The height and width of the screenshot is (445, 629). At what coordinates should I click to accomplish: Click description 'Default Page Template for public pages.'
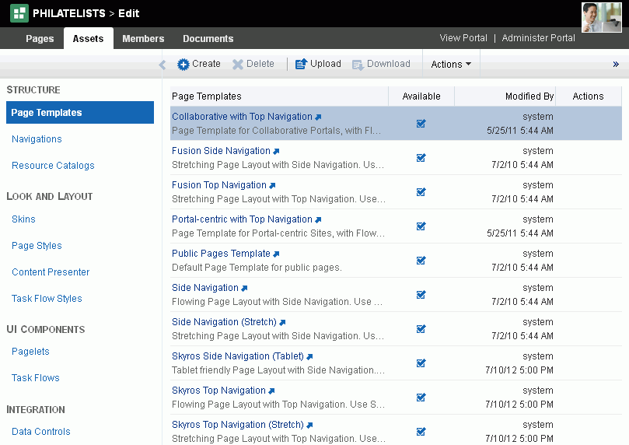click(257, 268)
